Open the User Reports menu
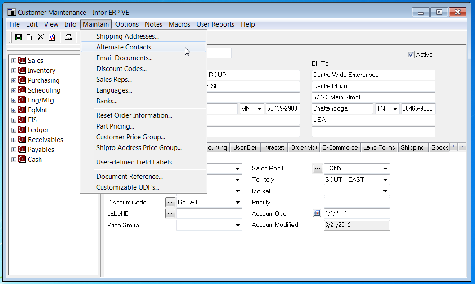Viewport: 475px width, 284px height. point(215,24)
